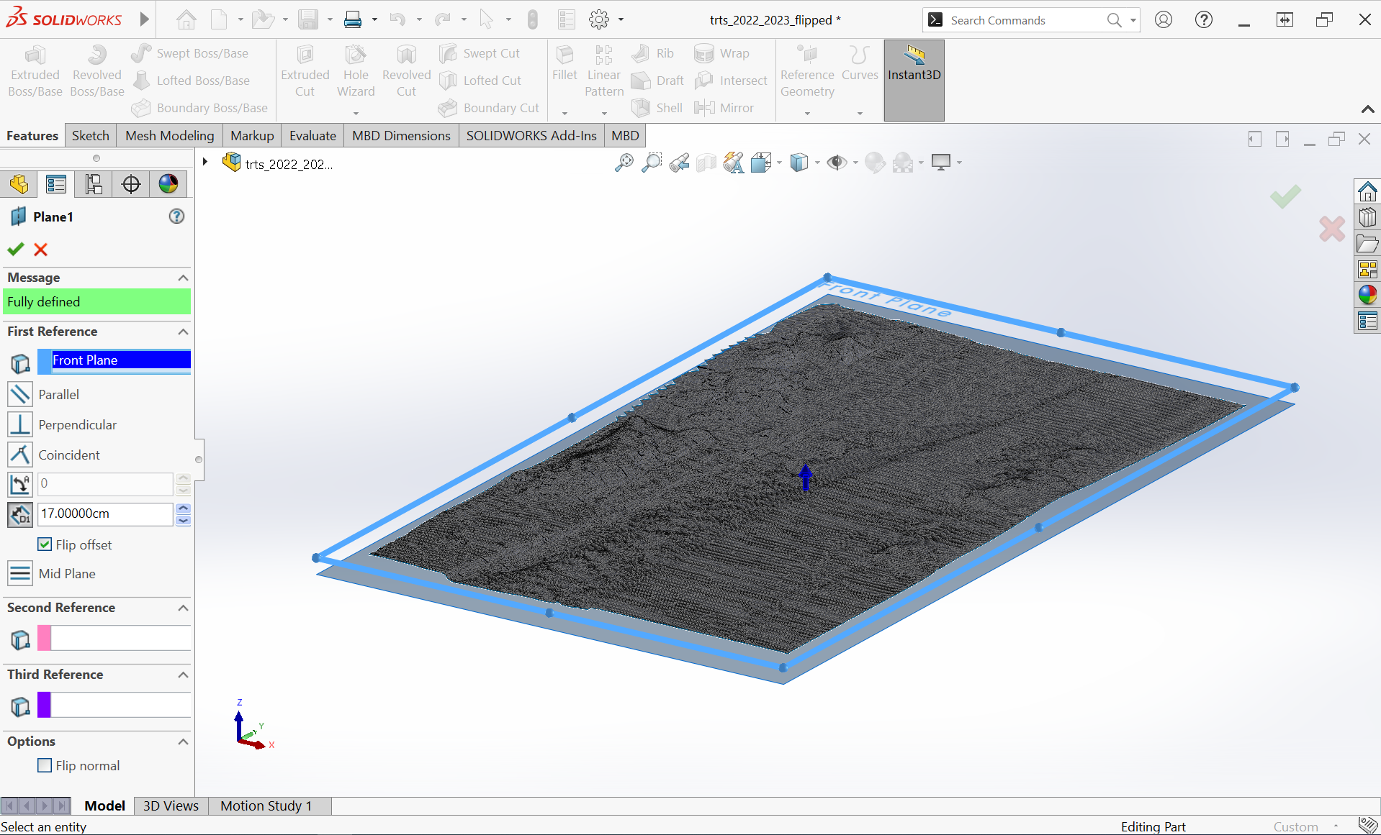
Task: Collapse the First Reference section
Action: 183,332
